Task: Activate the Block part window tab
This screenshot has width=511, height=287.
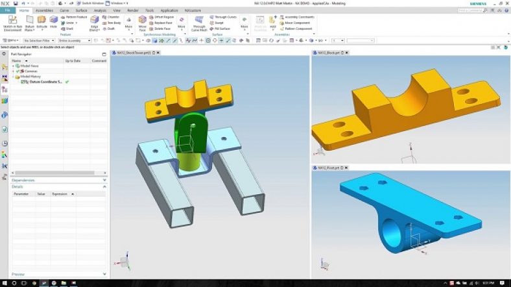Action: (x=329, y=53)
